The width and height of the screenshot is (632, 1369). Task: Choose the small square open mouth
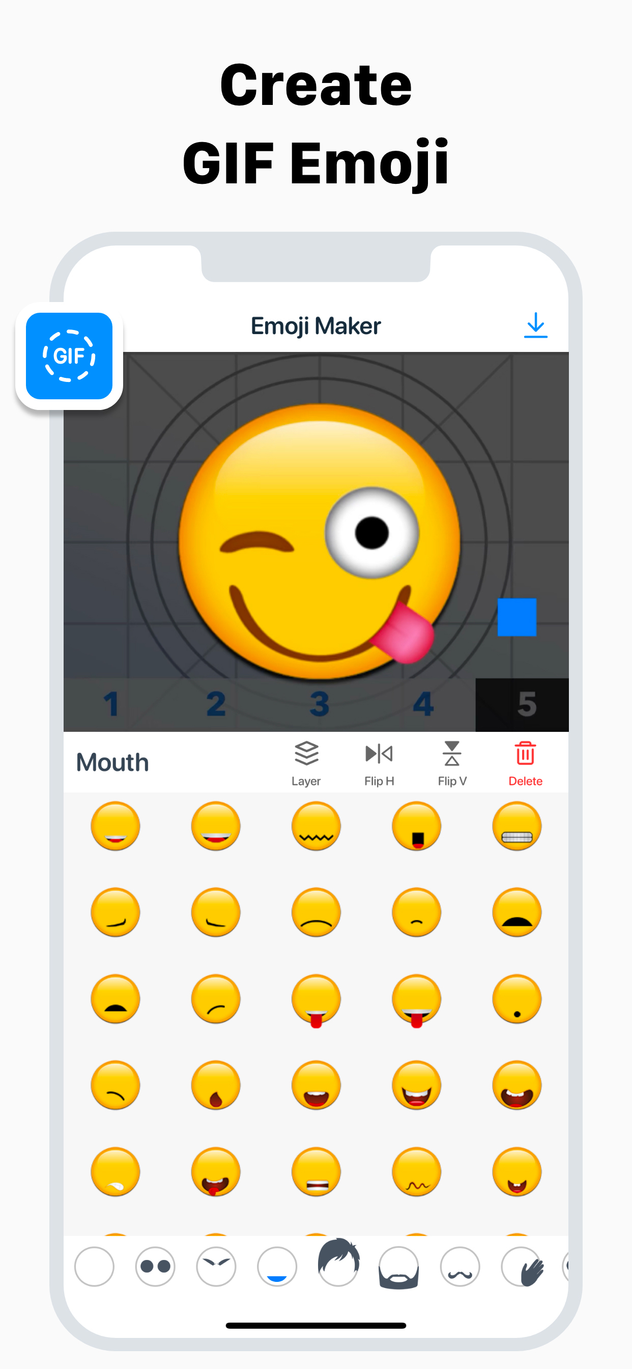[x=416, y=826]
